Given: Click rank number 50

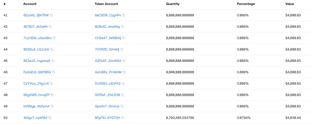Looking at the screenshot, I should pos(5,118).
